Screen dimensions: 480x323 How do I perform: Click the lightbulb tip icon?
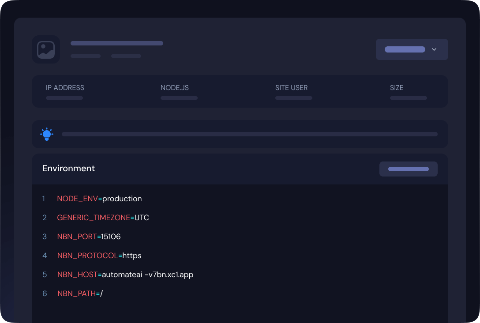(x=47, y=134)
